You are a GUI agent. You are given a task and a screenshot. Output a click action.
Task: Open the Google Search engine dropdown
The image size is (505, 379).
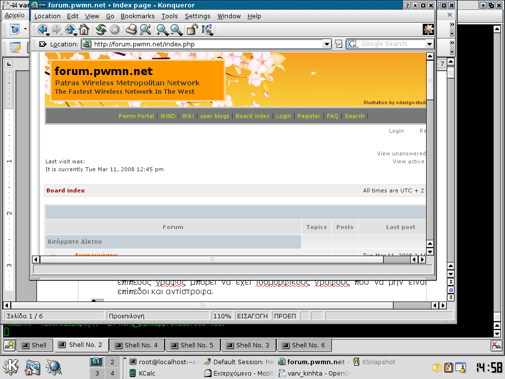[x=429, y=44]
